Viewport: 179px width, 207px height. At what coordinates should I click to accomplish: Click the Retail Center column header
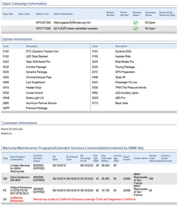127,158
